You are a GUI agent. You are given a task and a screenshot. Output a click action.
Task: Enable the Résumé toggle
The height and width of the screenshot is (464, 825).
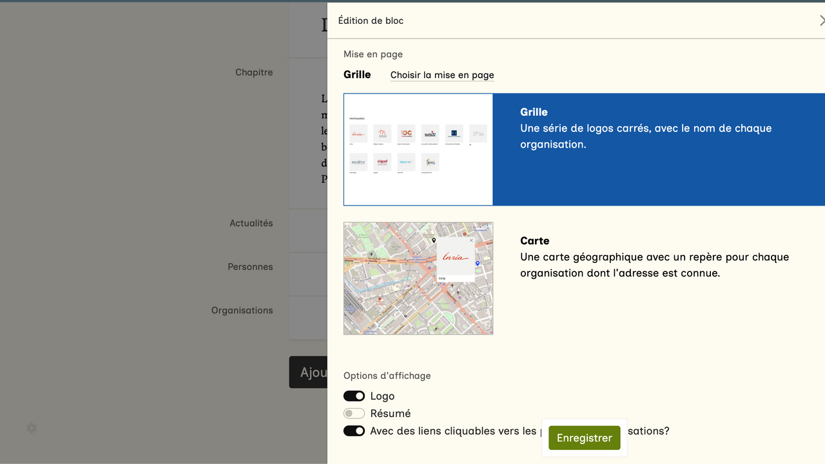pyautogui.click(x=354, y=413)
